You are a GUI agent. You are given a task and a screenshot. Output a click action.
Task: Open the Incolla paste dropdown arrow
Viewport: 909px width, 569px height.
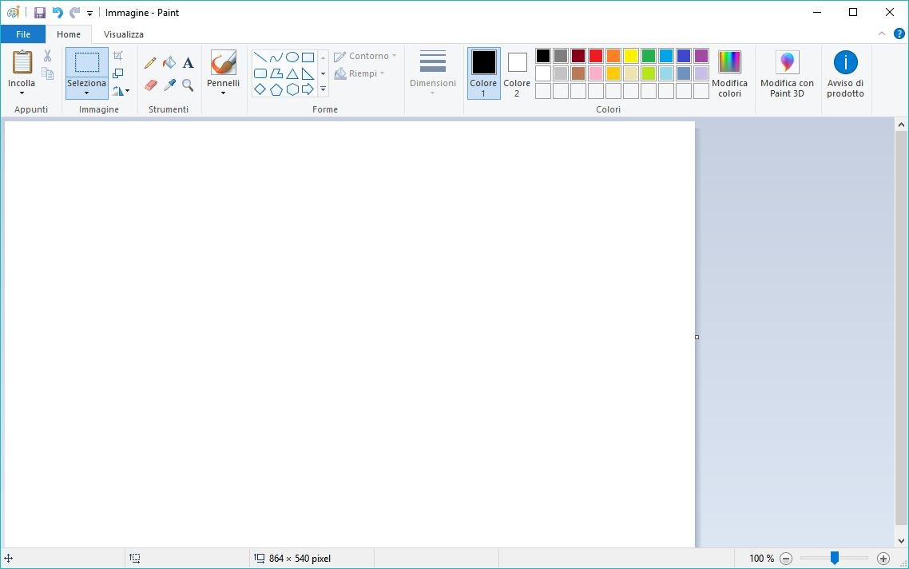tap(22, 93)
